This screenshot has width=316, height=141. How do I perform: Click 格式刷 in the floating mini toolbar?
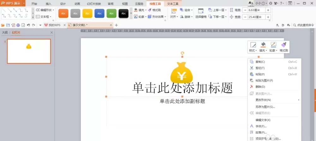[x=284, y=47]
